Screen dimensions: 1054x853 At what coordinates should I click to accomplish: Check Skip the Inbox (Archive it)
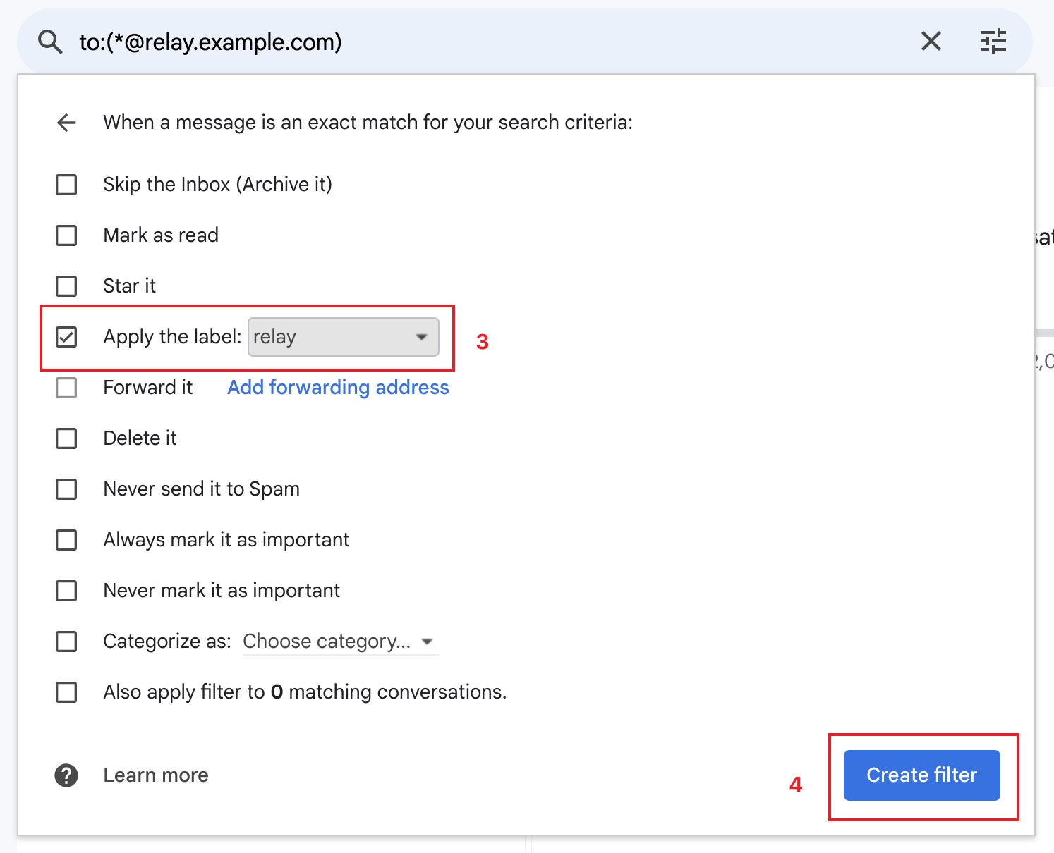[66, 185]
